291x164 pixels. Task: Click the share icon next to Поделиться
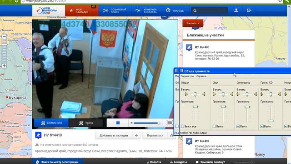(x=171, y=135)
